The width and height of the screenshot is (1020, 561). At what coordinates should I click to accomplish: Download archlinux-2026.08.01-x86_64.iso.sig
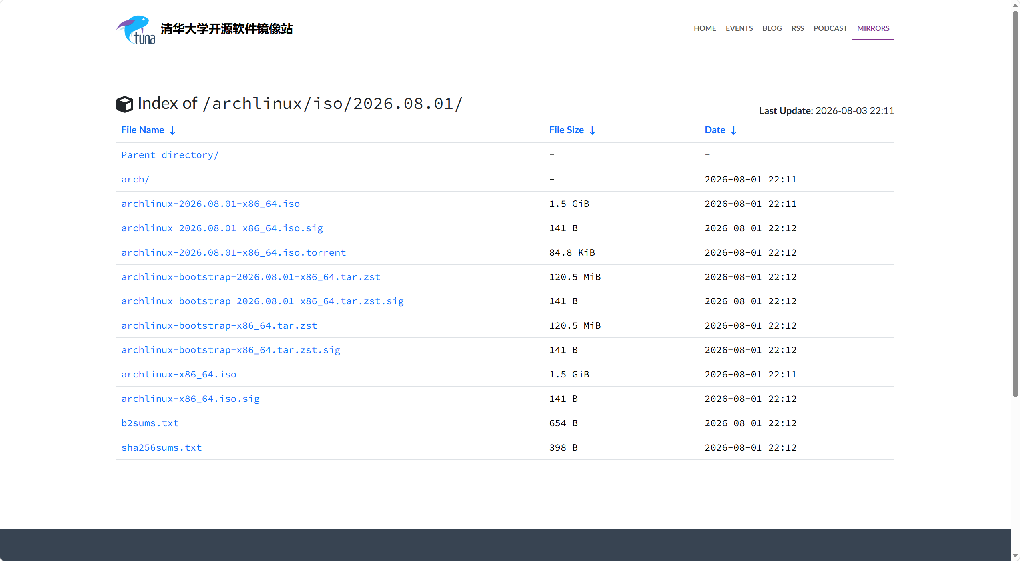pyautogui.click(x=222, y=228)
